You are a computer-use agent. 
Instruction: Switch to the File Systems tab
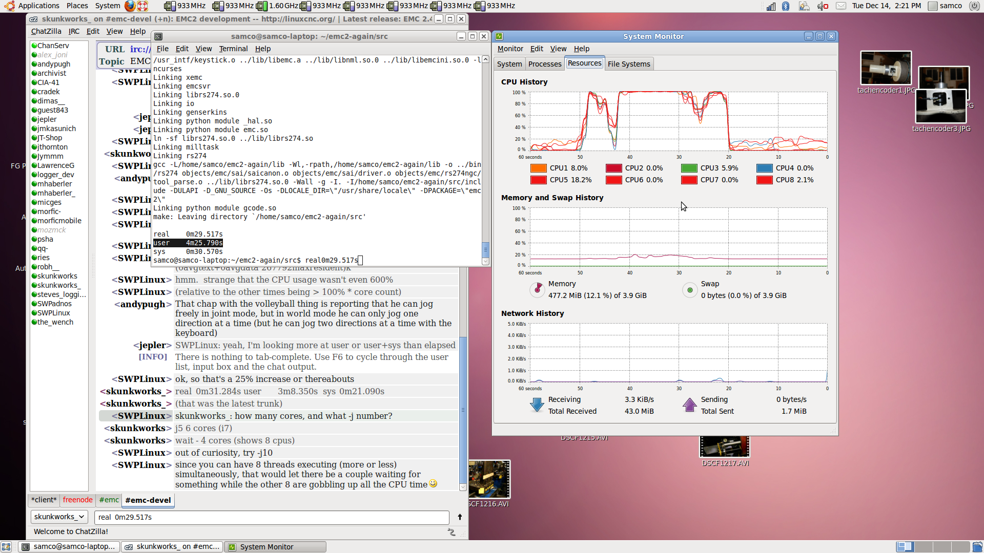629,64
